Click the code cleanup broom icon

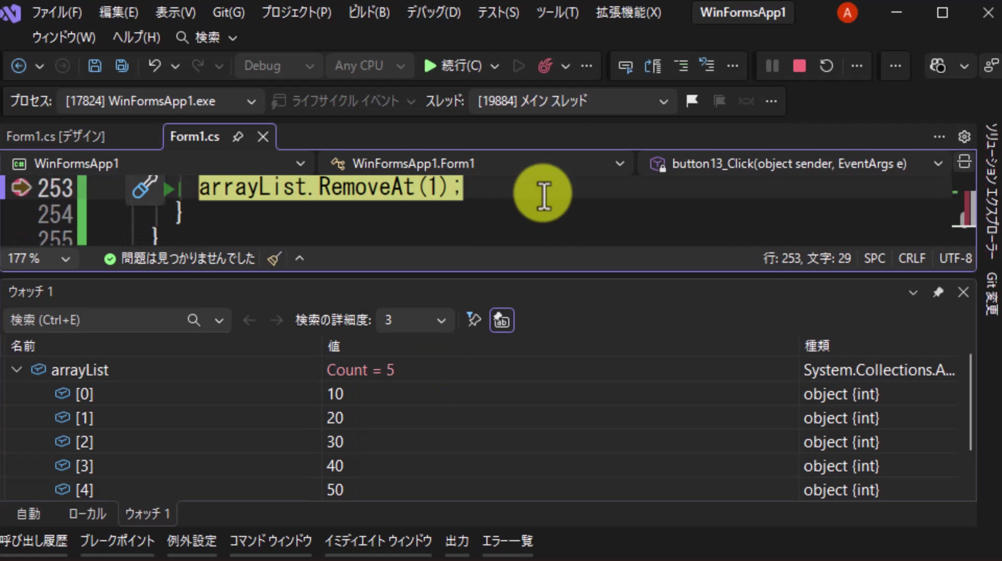point(275,259)
